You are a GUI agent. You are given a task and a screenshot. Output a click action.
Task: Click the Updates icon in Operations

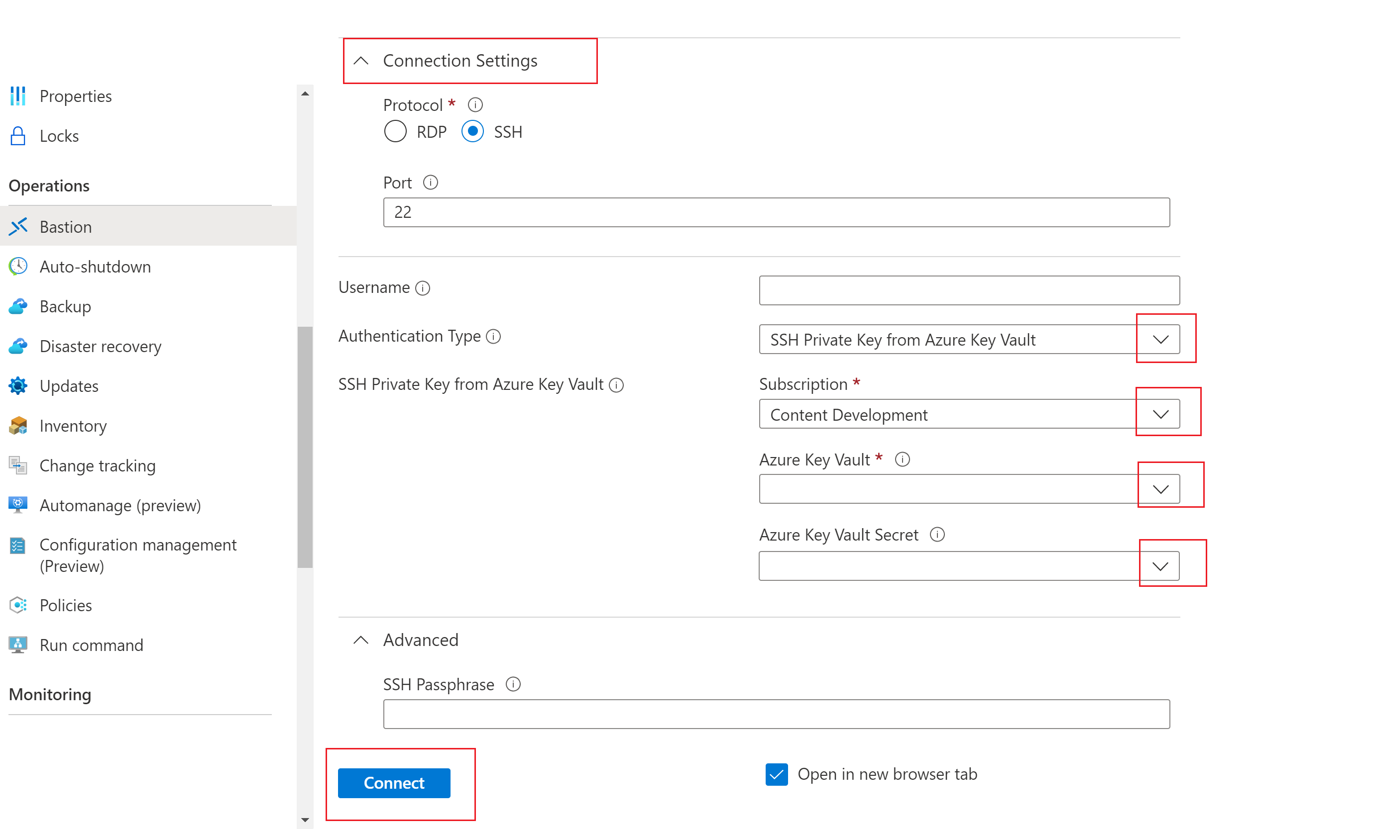pos(18,386)
